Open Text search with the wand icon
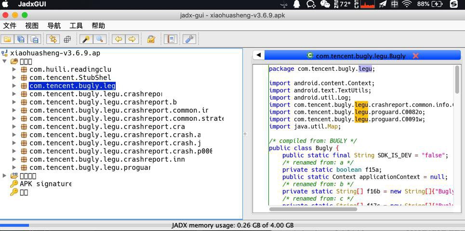465x231 pixels. coord(86,39)
